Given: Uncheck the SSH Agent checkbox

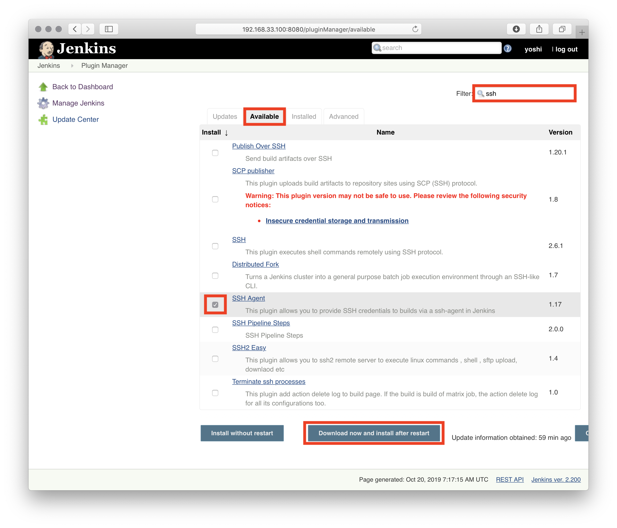Looking at the screenshot, I should (215, 305).
